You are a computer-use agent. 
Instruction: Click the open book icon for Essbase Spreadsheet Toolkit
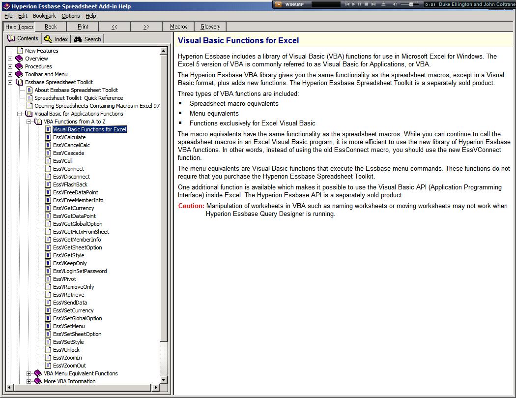[19, 82]
